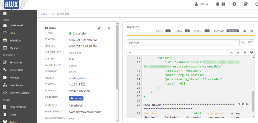
Task: Expand the output panel to fullscreen
Action: 252,31
